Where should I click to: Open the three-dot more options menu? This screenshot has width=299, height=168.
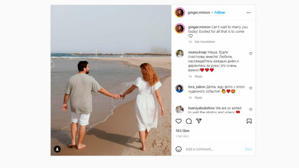pos(249,12)
